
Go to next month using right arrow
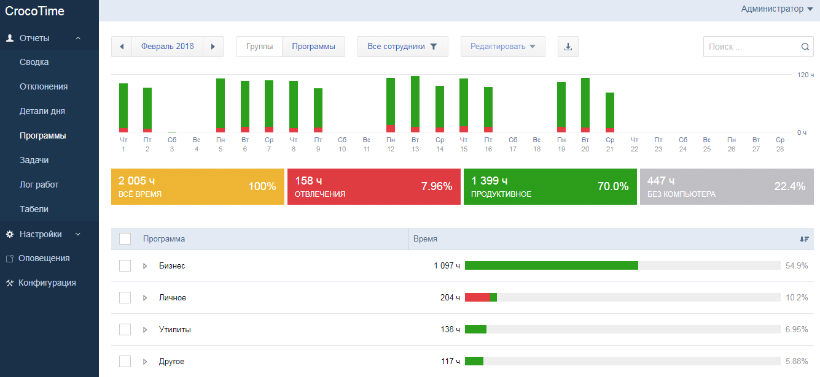213,47
